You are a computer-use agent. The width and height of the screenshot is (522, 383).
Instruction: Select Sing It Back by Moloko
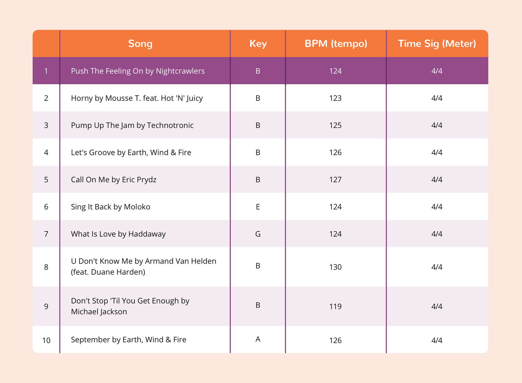(x=111, y=207)
